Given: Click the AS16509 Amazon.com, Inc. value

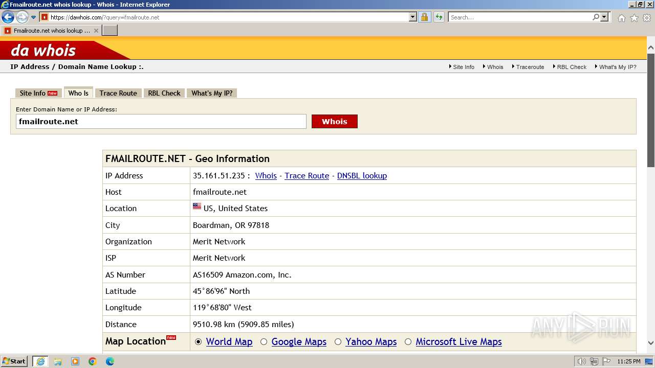Looking at the screenshot, I should [242, 274].
